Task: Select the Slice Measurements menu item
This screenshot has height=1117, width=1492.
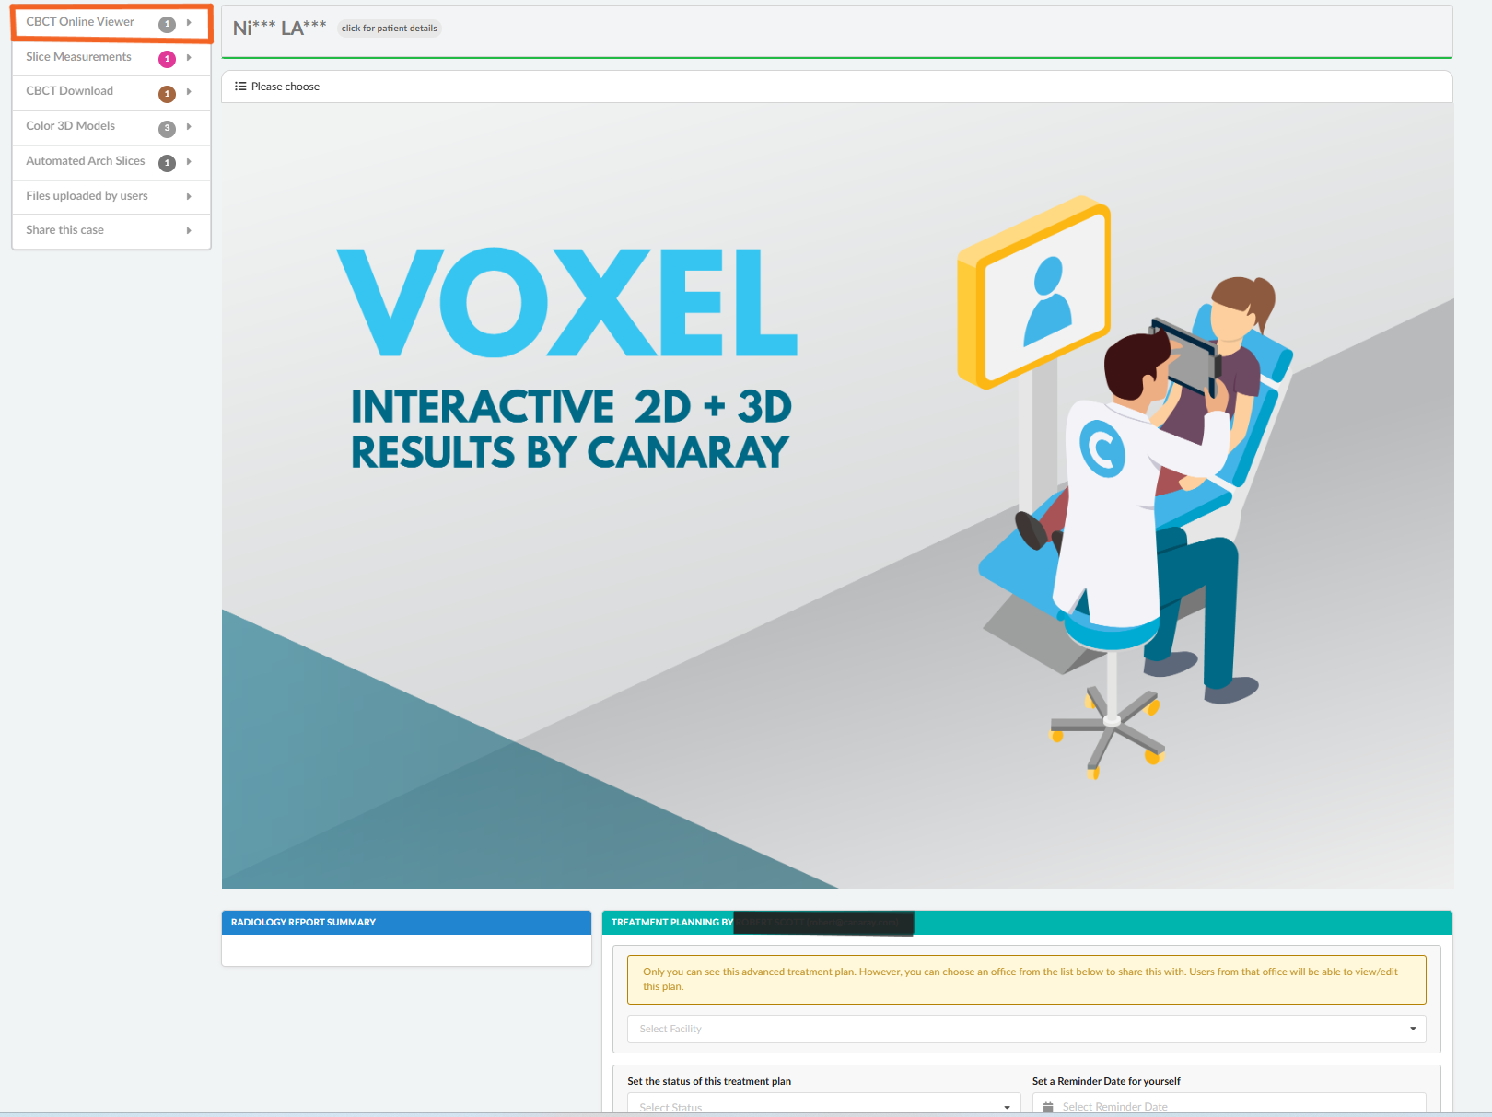Action: (78, 57)
